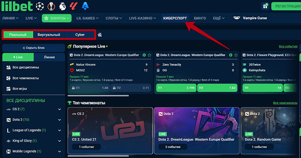The width and height of the screenshot is (301, 158).
Task: Open the blue Serie A icon
Action: point(85,6)
